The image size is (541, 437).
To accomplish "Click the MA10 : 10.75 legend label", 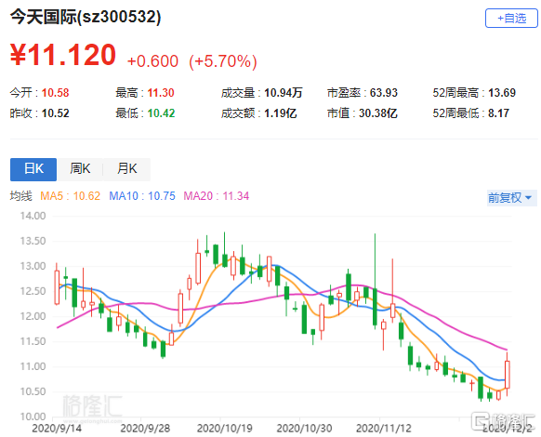I will (x=142, y=196).
